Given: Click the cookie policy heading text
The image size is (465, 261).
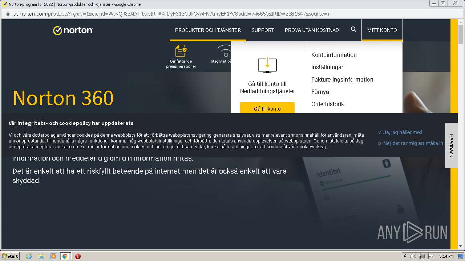Looking at the screenshot, I should pyautogui.click(x=71, y=123).
